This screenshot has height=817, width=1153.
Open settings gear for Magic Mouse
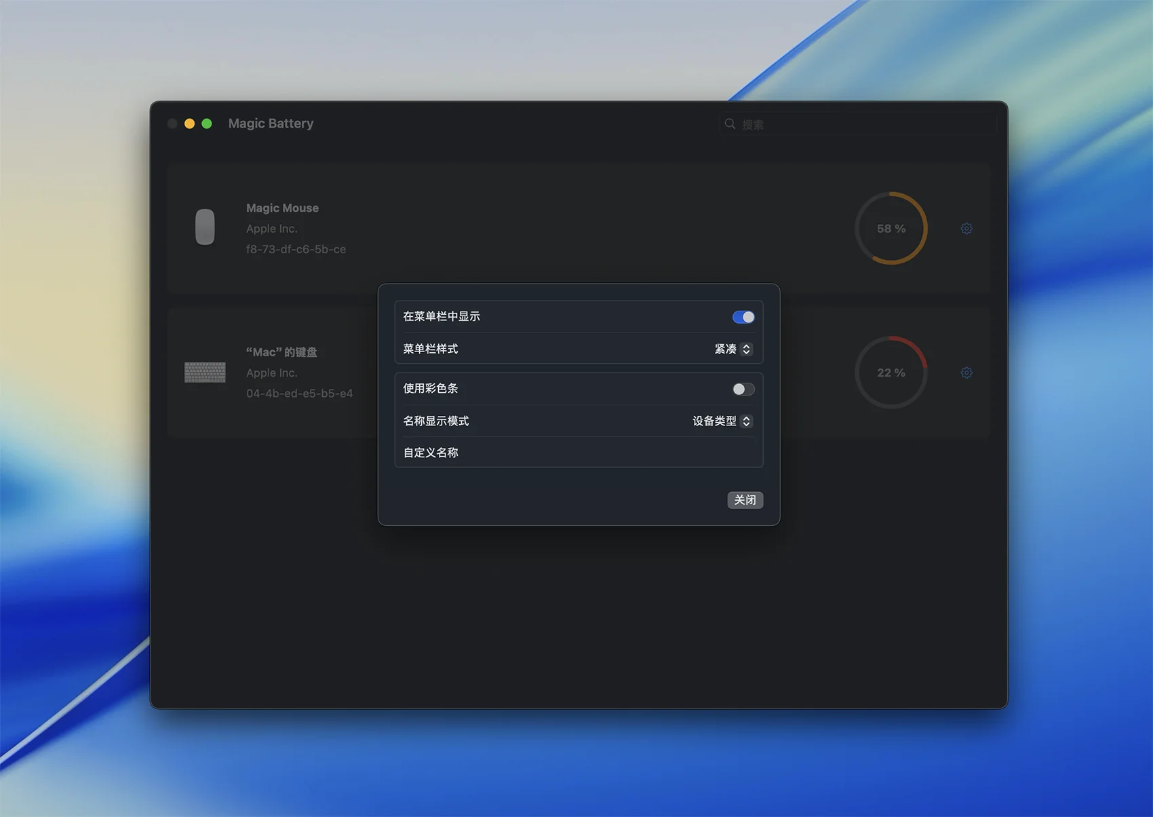coord(966,229)
